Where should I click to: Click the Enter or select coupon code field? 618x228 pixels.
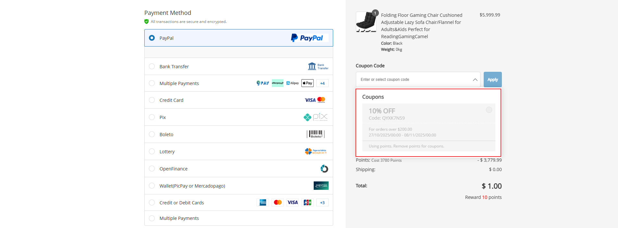pos(414,80)
